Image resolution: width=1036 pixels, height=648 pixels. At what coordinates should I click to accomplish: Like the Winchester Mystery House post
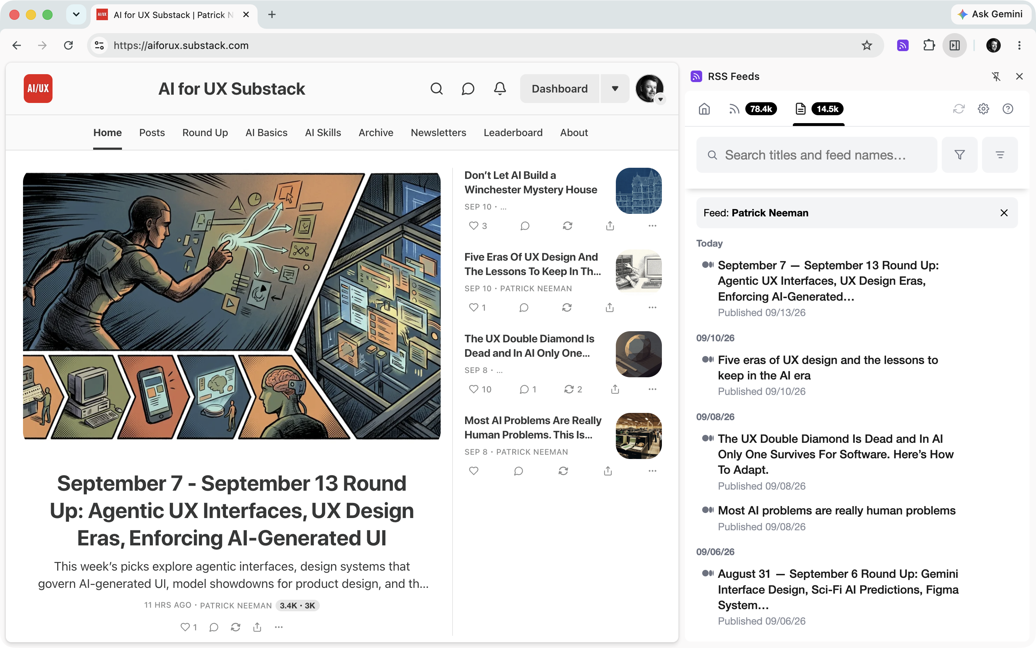(473, 226)
